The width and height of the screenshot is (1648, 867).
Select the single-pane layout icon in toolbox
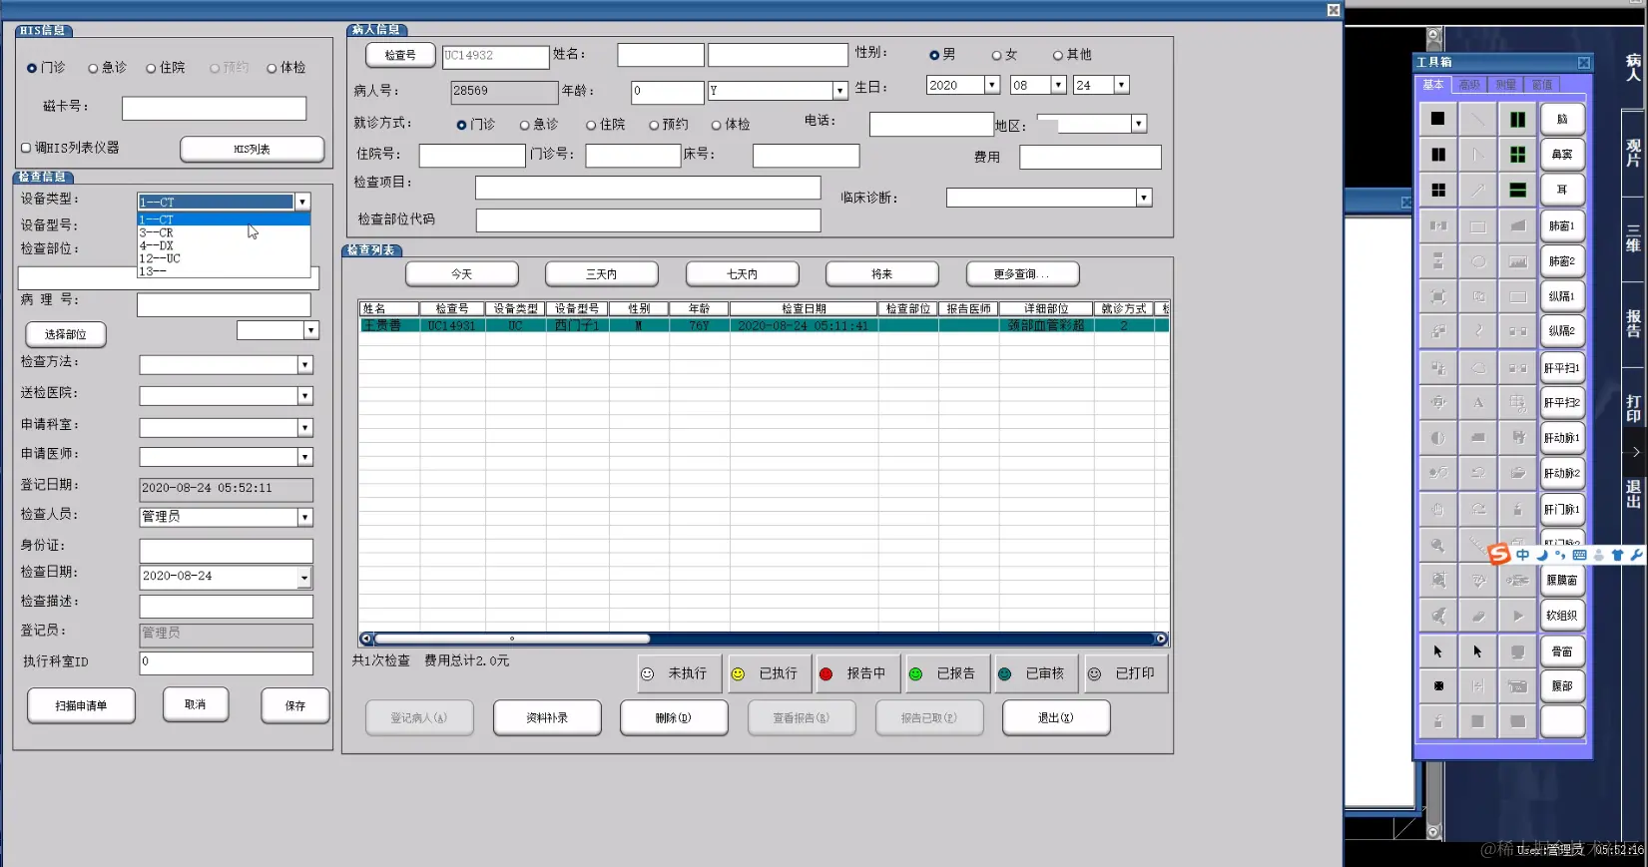tap(1437, 119)
